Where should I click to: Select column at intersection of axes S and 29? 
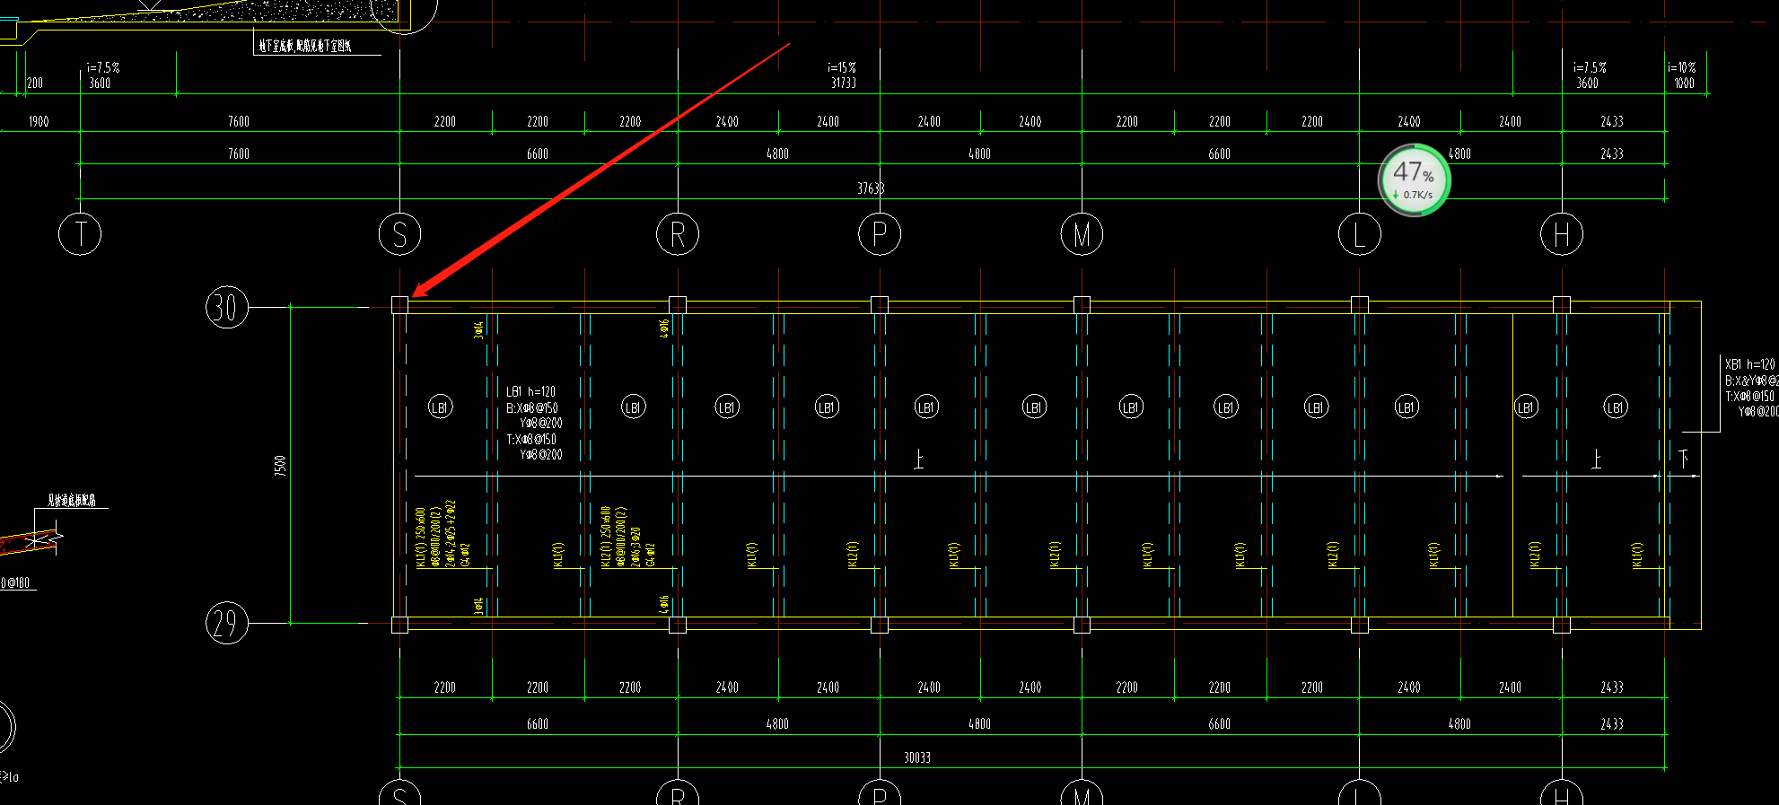click(400, 624)
